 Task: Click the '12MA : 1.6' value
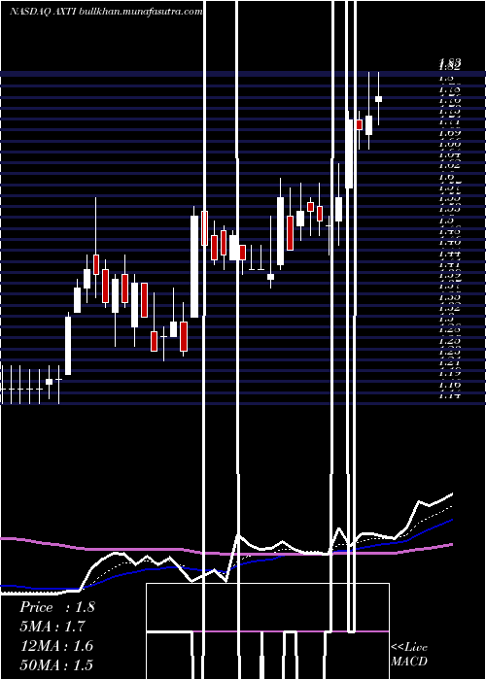tap(56, 646)
